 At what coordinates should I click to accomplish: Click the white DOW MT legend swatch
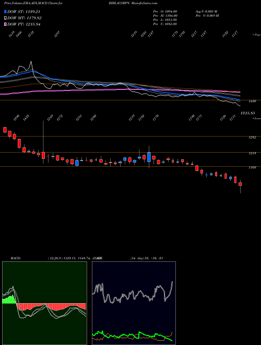[x=5, y=18]
